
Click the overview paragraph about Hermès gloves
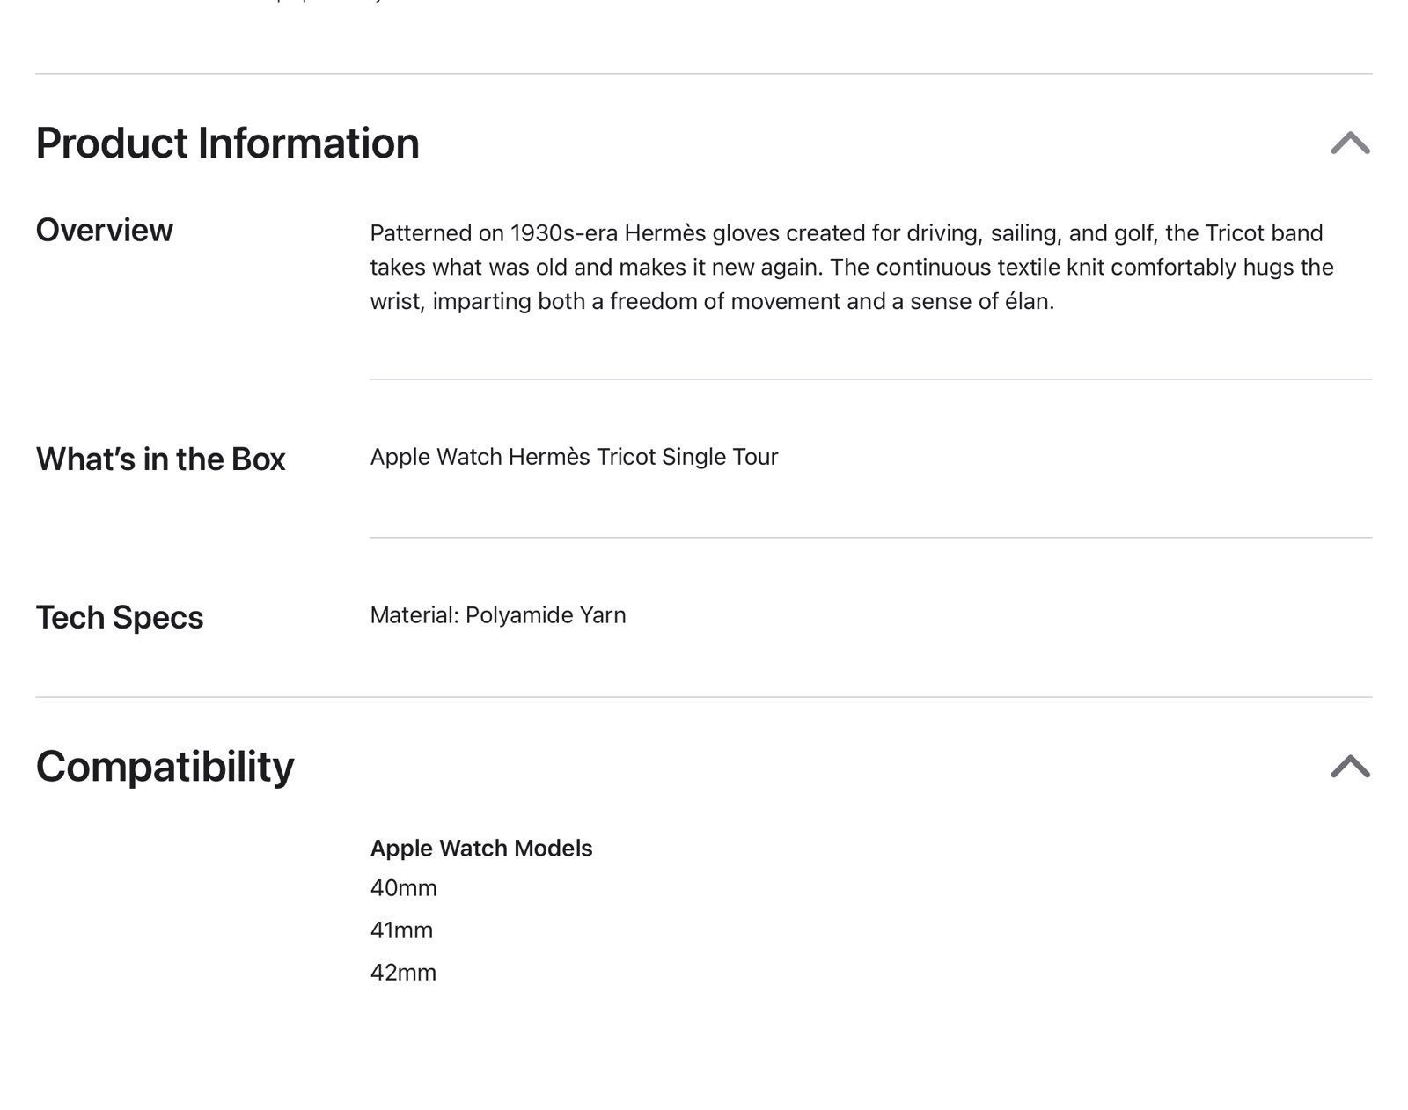point(852,267)
